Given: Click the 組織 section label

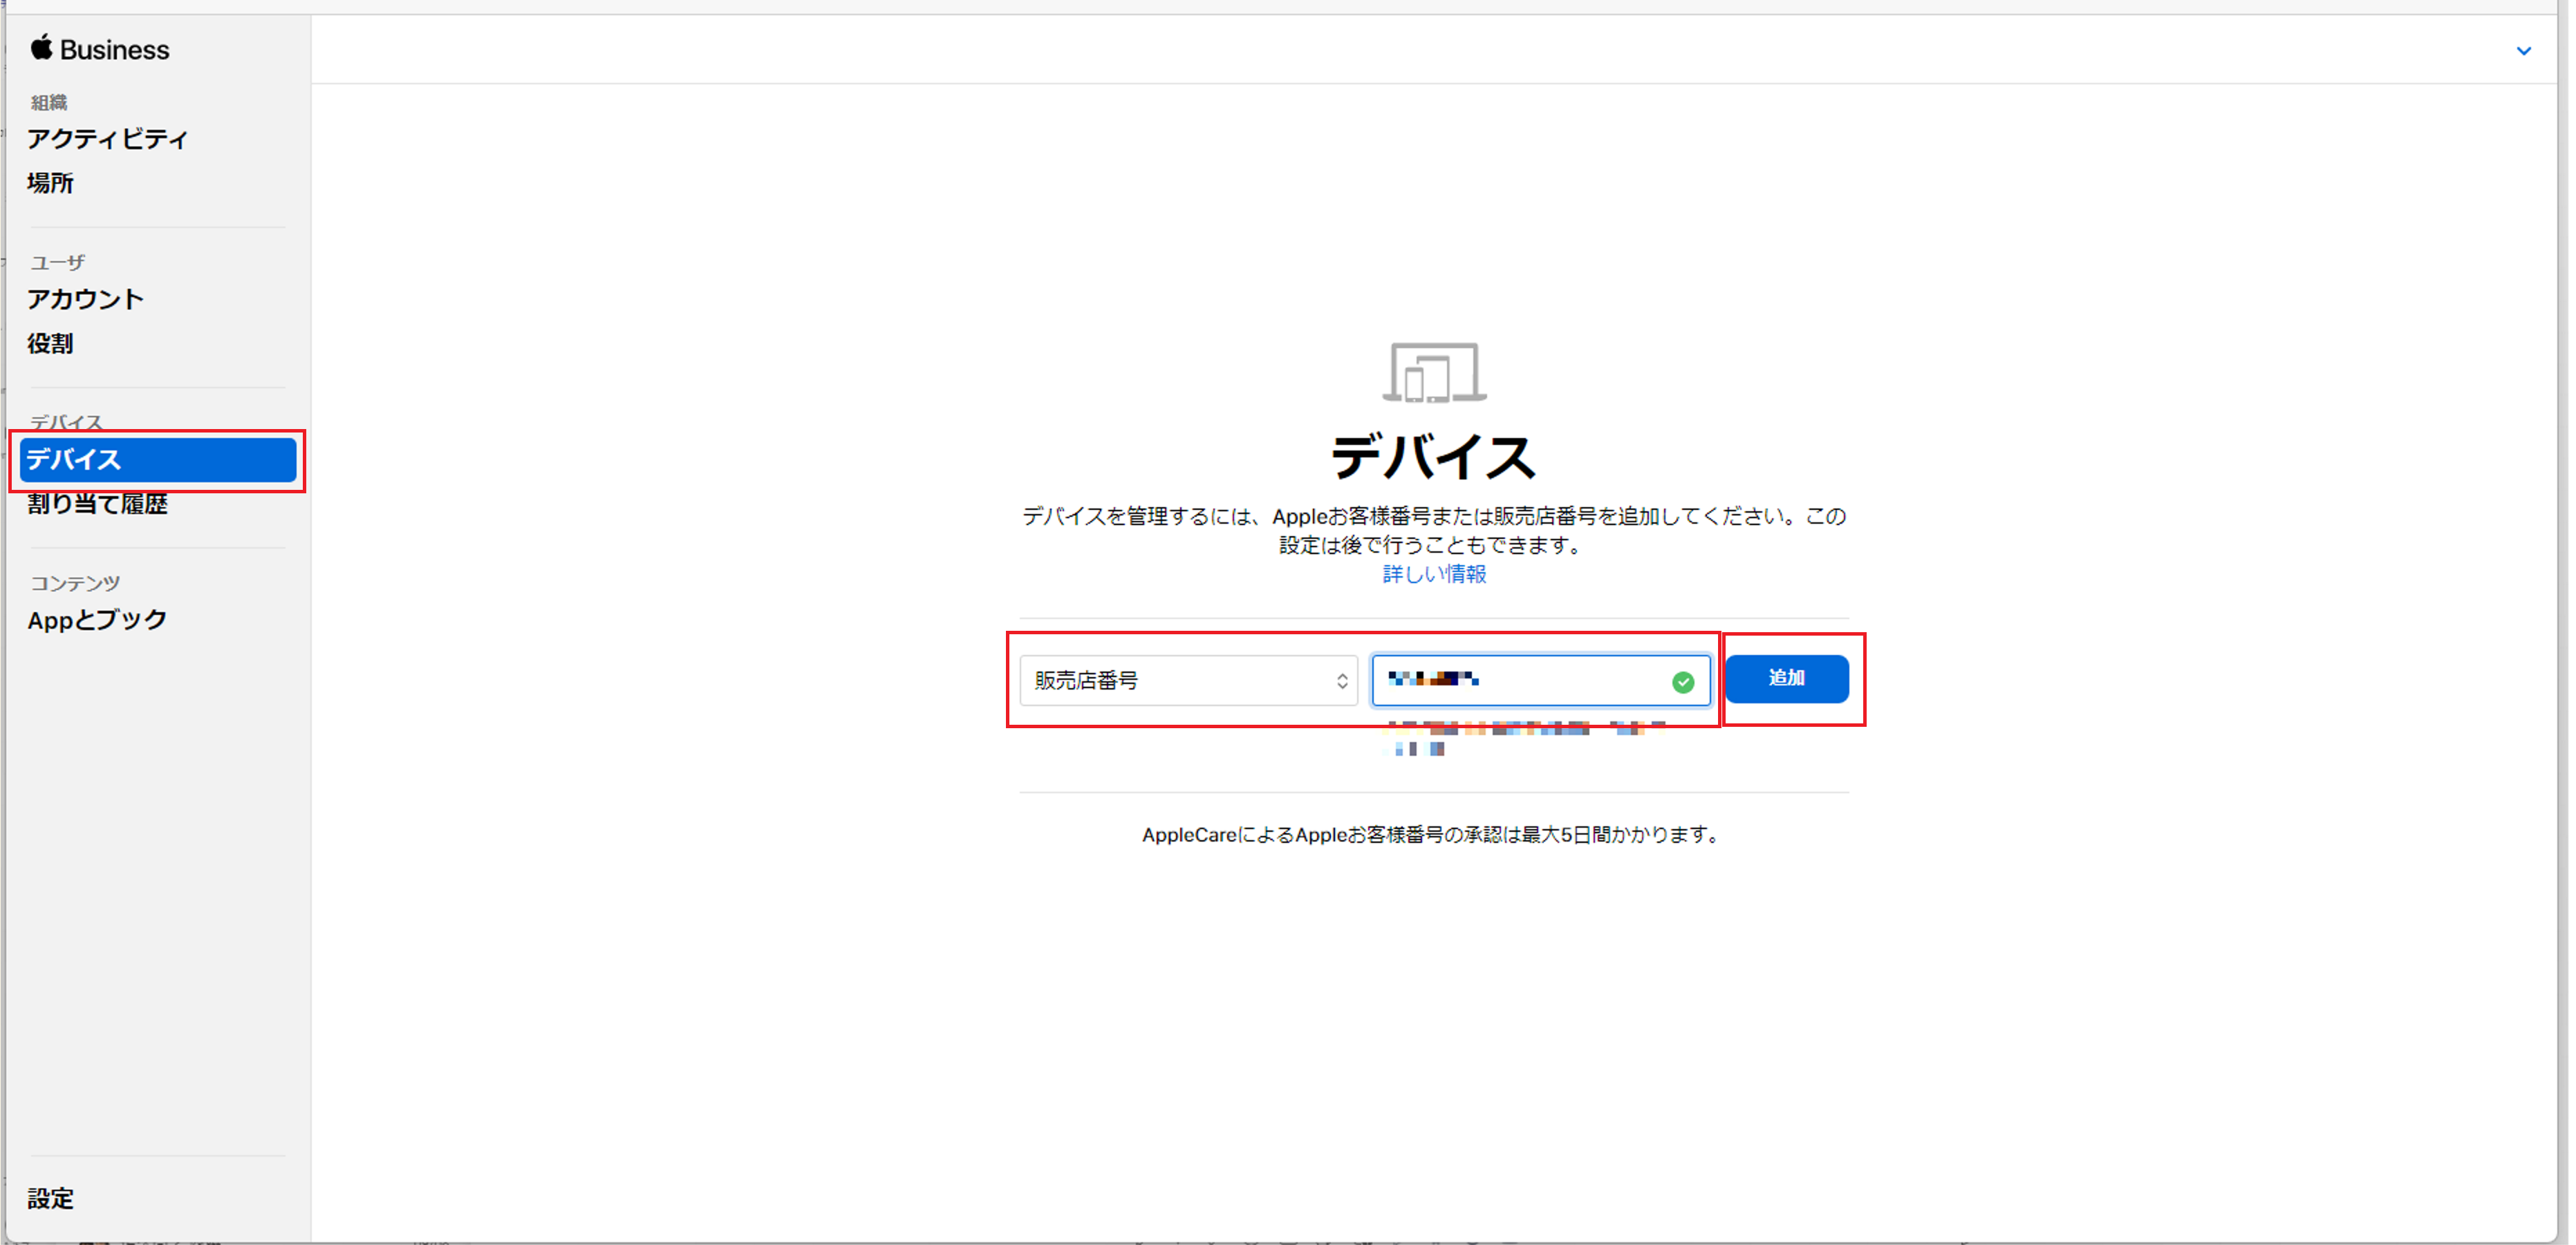Looking at the screenshot, I should coord(48,102).
